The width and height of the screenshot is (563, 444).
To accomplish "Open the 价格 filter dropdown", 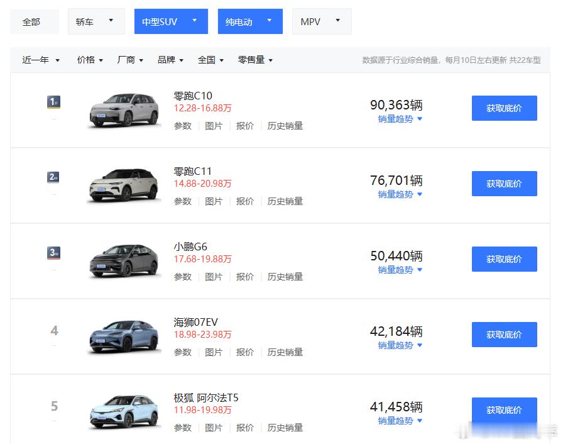I will (90, 60).
